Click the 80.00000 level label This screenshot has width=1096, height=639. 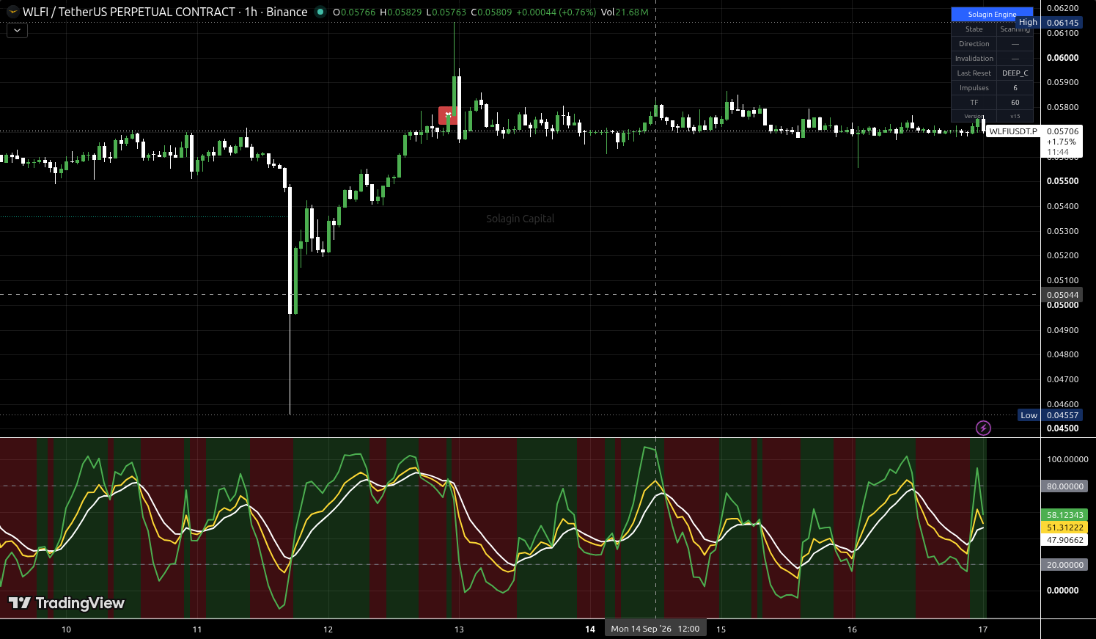pyautogui.click(x=1064, y=486)
